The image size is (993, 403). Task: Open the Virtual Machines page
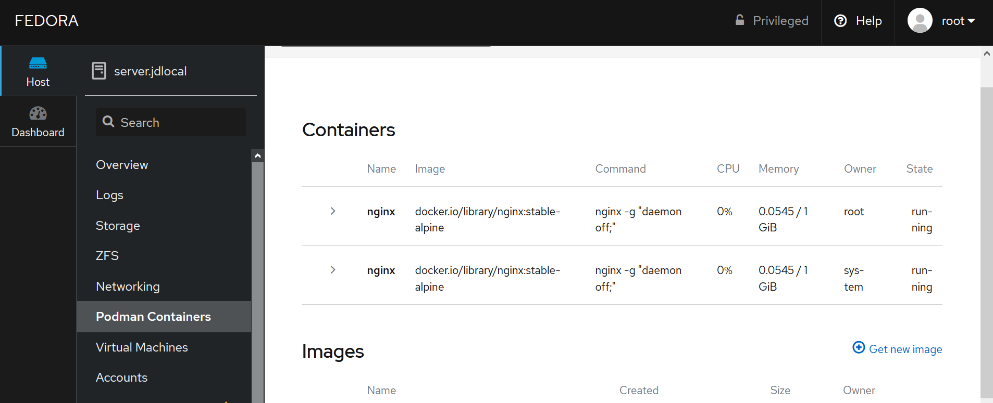click(x=142, y=347)
